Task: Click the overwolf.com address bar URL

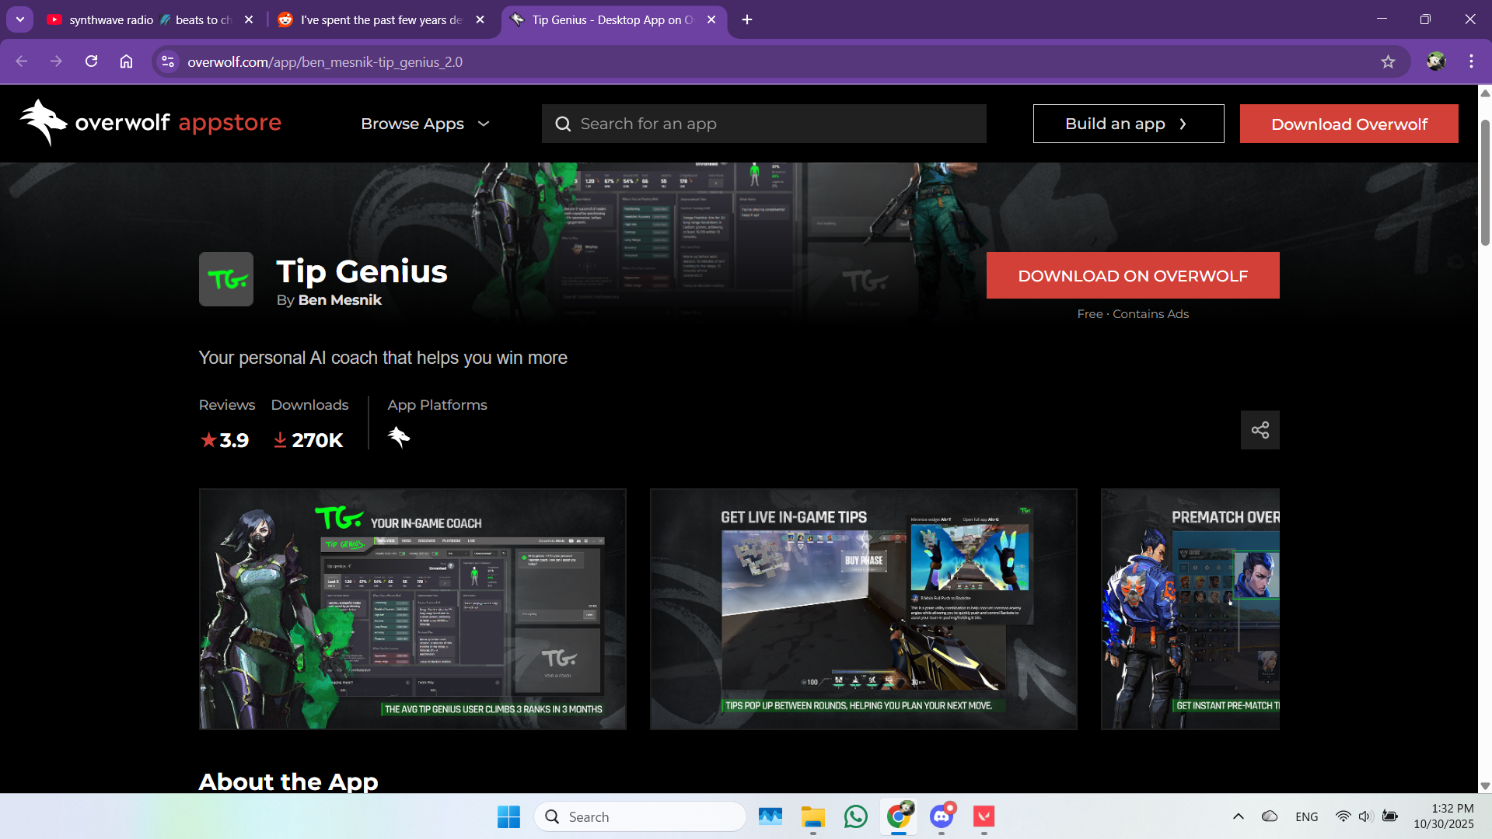Action: click(x=325, y=62)
